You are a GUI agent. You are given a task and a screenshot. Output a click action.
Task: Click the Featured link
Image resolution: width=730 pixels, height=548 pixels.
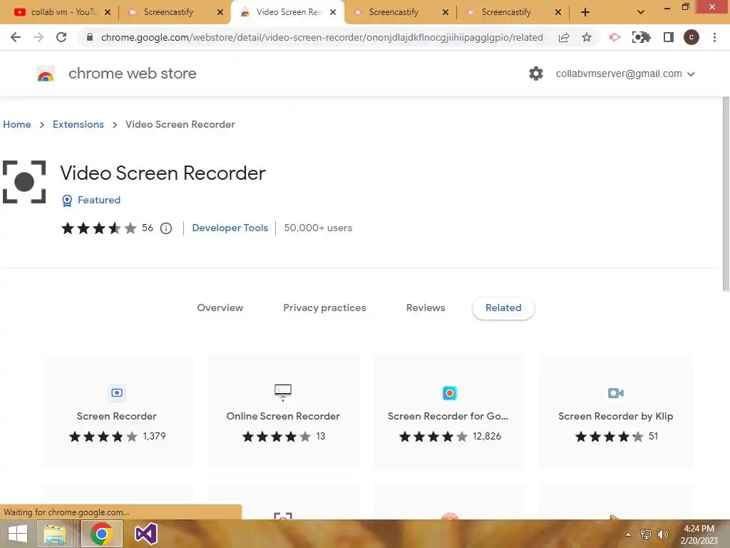coord(98,200)
